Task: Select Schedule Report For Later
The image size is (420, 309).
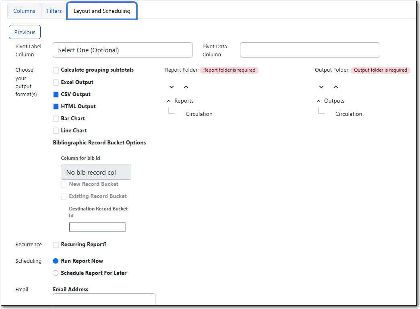Action: 56,273
